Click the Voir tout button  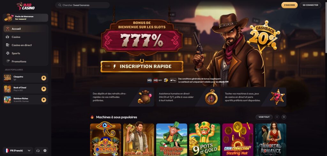264,117
